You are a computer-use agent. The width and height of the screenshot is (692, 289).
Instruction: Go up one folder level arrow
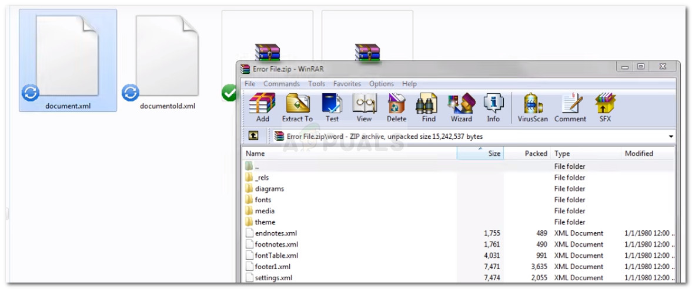tap(253, 137)
